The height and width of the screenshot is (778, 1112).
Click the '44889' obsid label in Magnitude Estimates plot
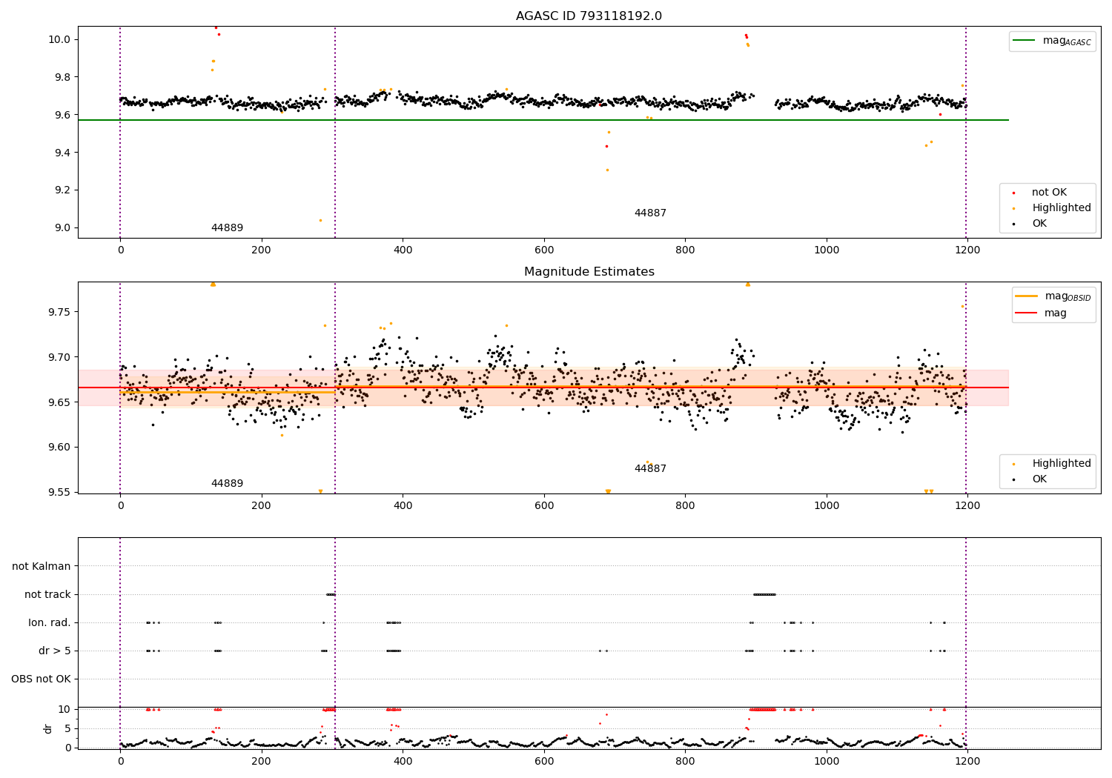pyautogui.click(x=227, y=484)
